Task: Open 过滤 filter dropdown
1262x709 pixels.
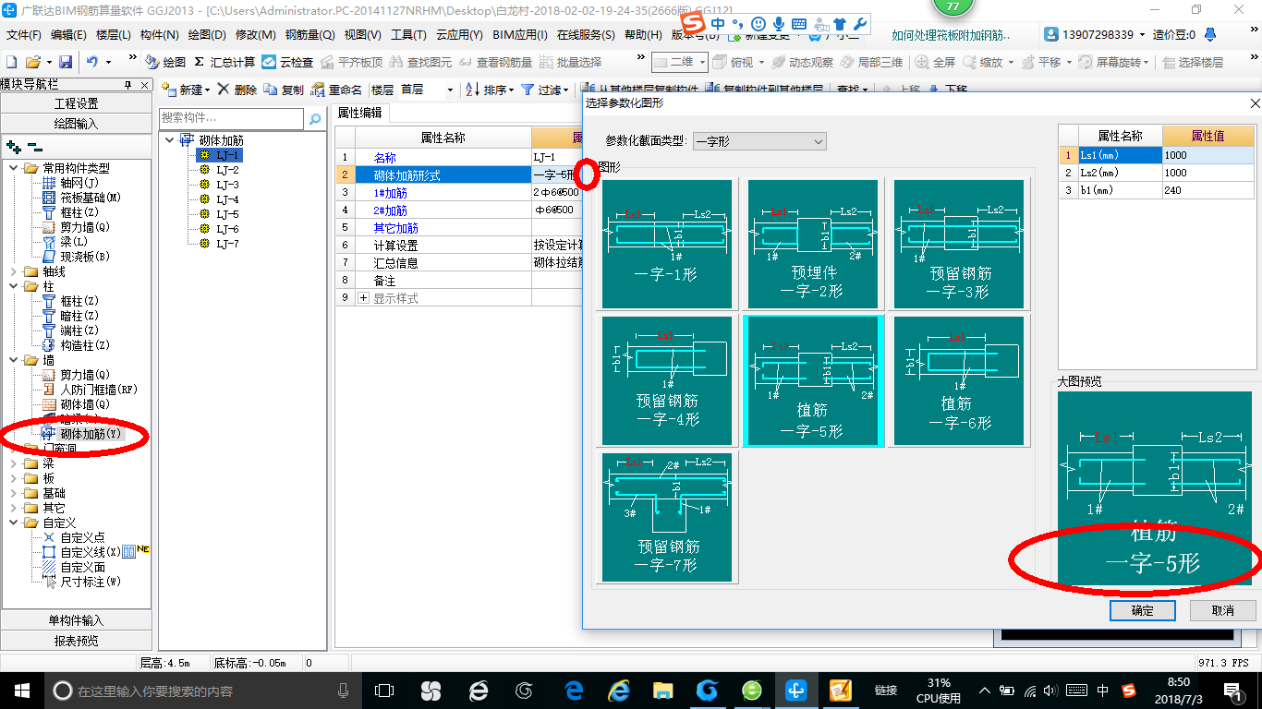Action: (545, 90)
